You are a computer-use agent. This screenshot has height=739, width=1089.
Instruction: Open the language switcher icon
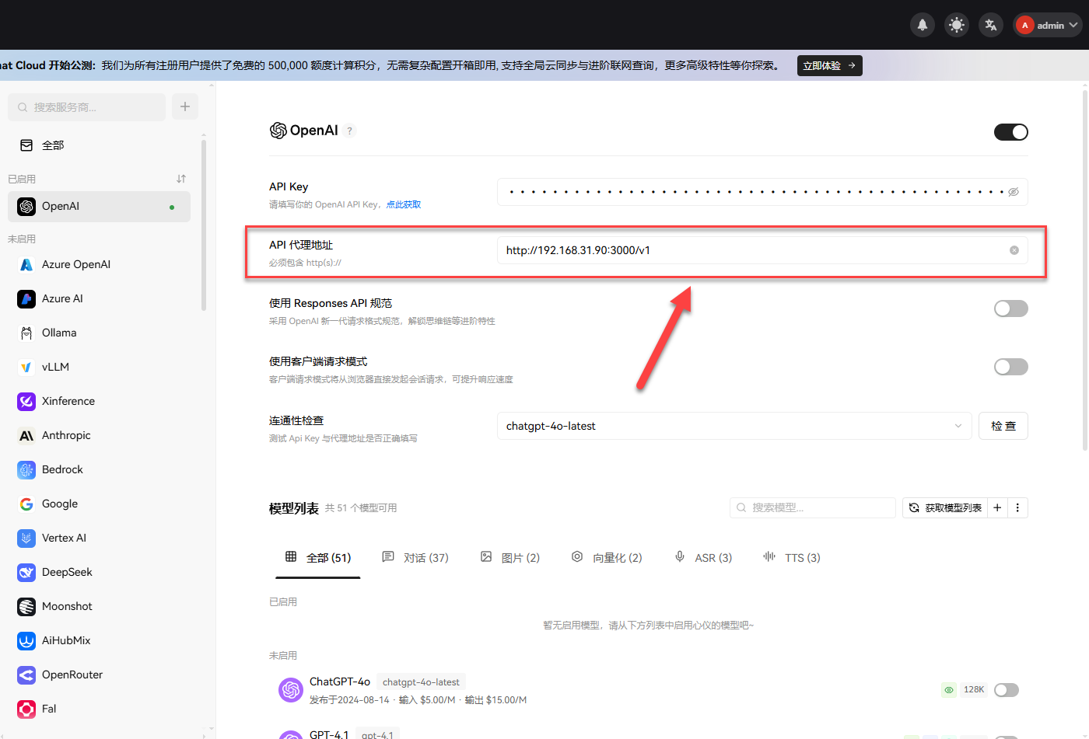[990, 24]
